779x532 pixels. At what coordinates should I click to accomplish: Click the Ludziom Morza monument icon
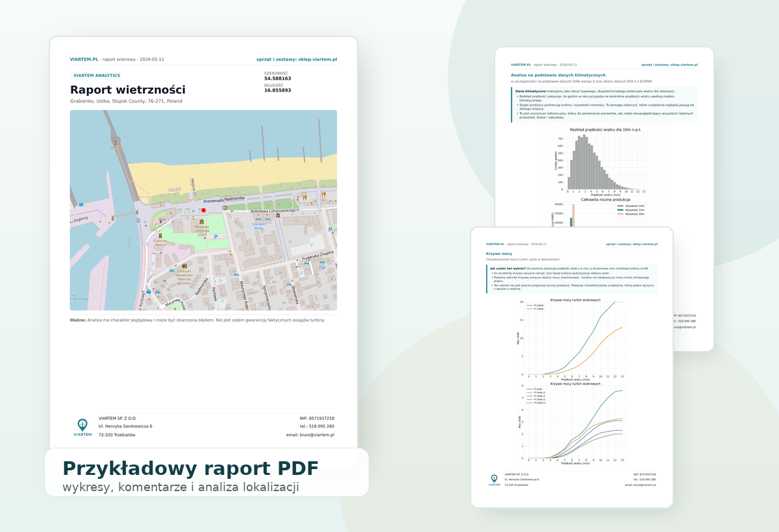160,236
